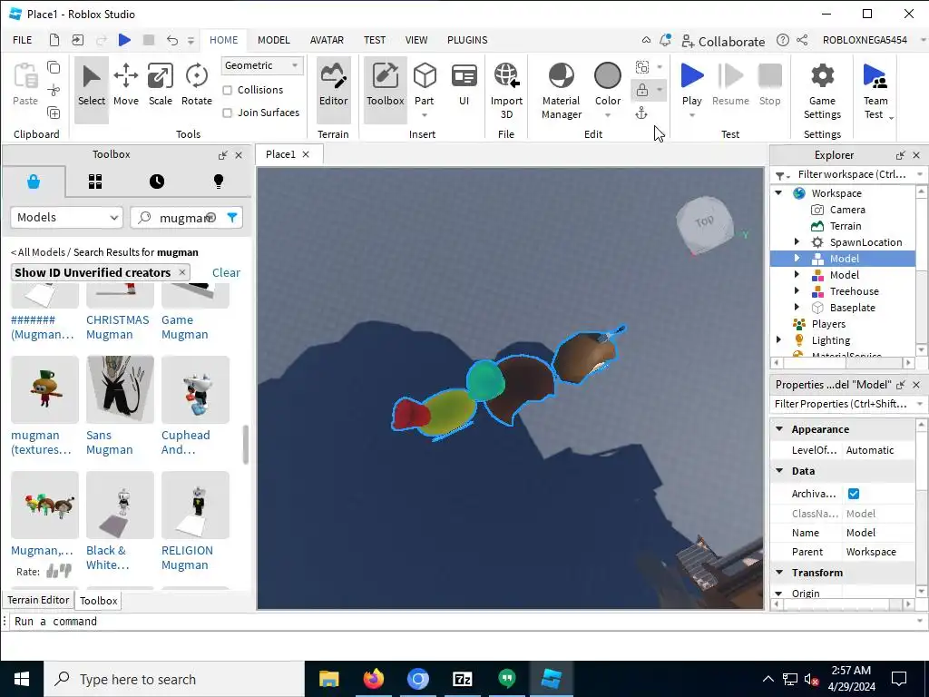Click the Cut scissors icon
The image size is (929, 697).
[54, 90]
